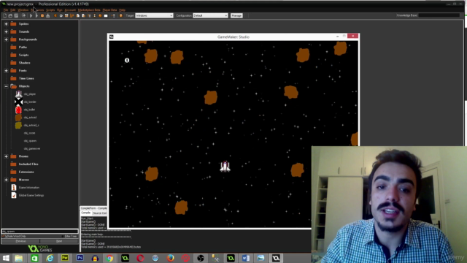Open the Player Beta menu

(109, 9)
